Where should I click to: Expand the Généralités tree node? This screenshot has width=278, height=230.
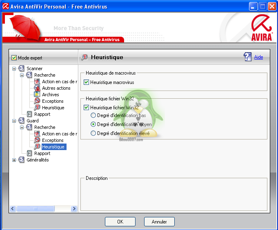click(14, 160)
